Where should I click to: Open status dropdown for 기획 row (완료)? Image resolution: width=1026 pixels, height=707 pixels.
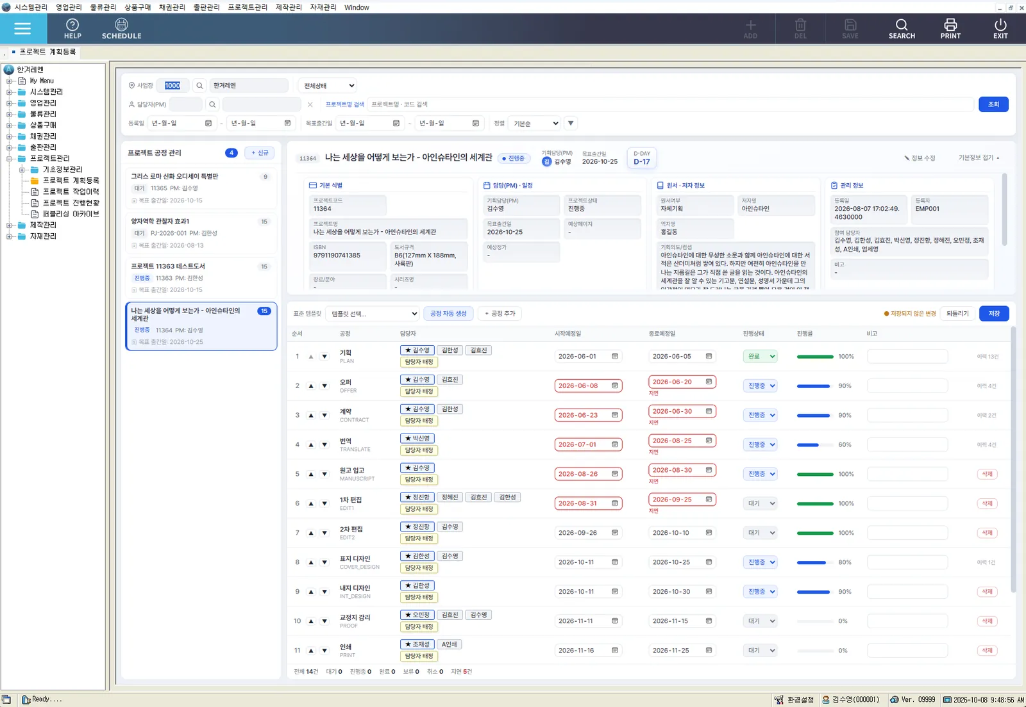point(761,357)
